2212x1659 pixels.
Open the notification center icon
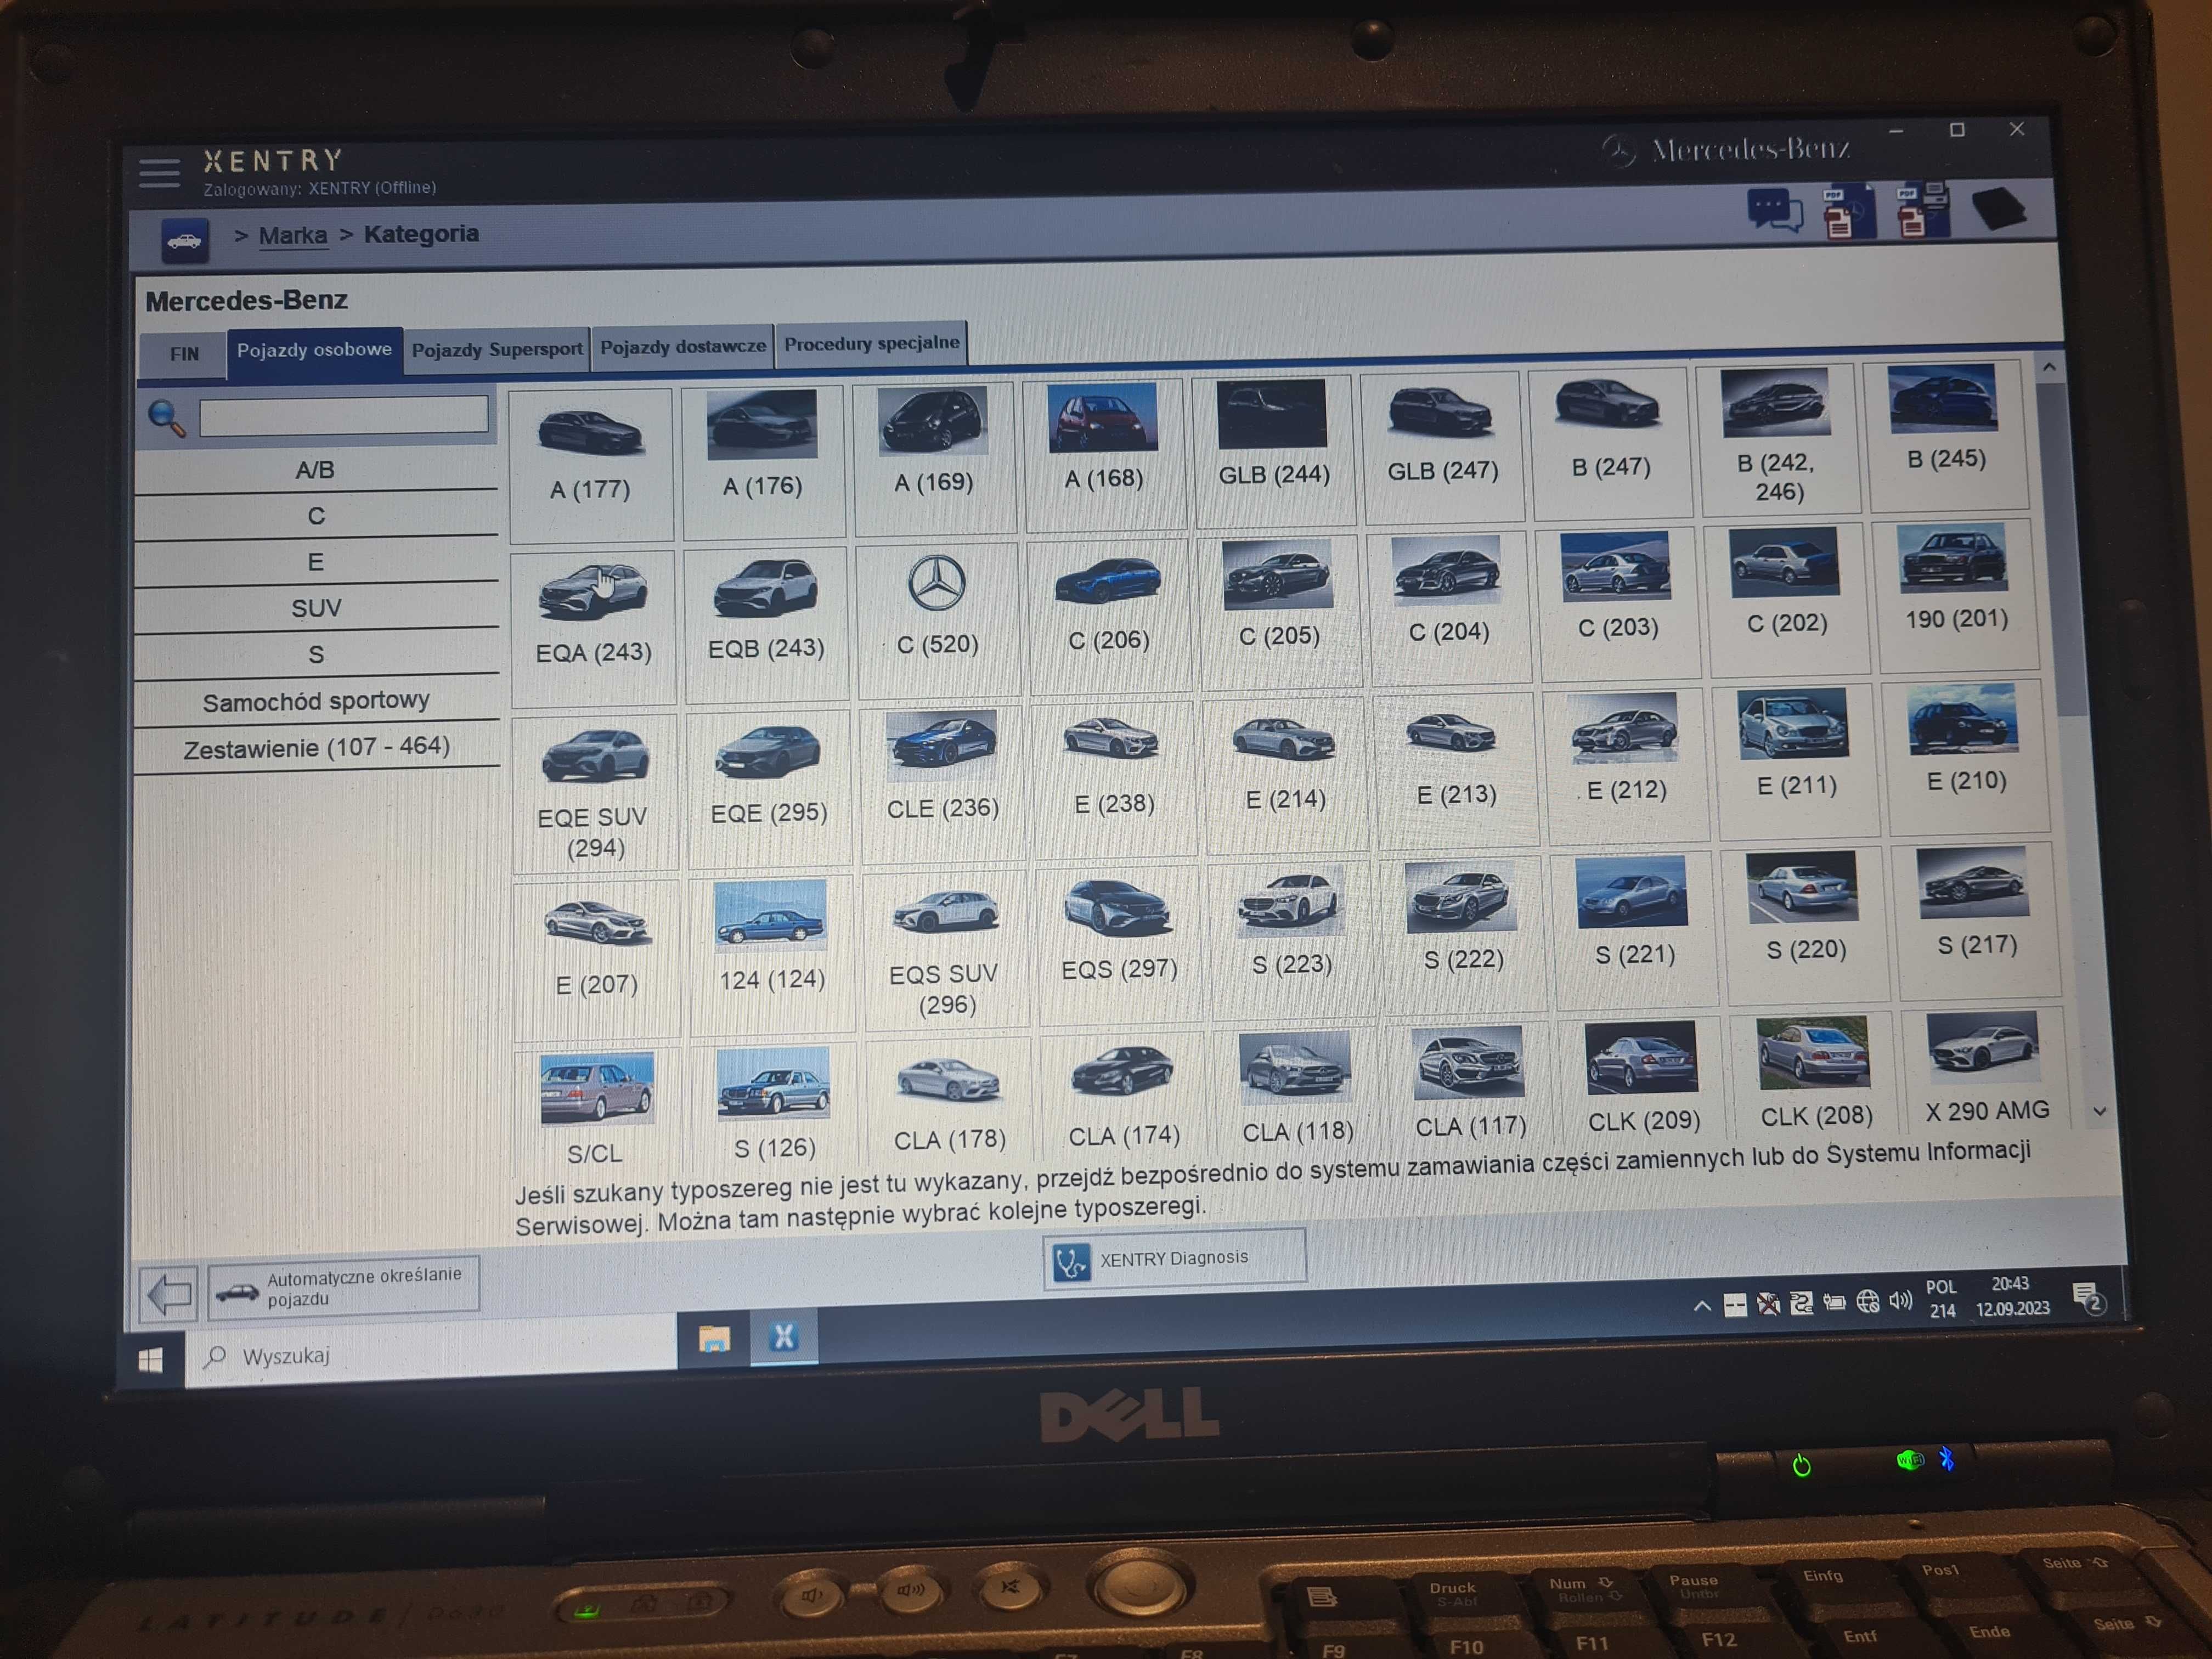click(2088, 1298)
